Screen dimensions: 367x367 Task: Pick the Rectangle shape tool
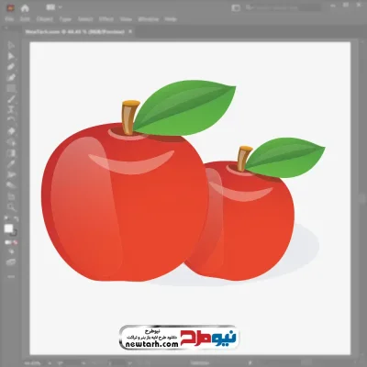(11, 88)
